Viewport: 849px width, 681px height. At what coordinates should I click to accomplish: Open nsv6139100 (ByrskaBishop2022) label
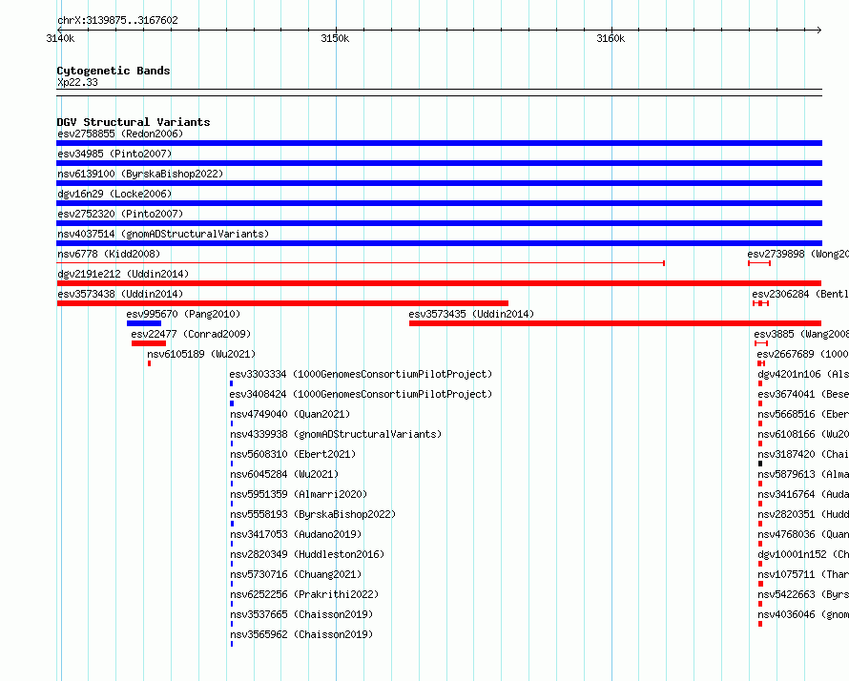pos(140,174)
